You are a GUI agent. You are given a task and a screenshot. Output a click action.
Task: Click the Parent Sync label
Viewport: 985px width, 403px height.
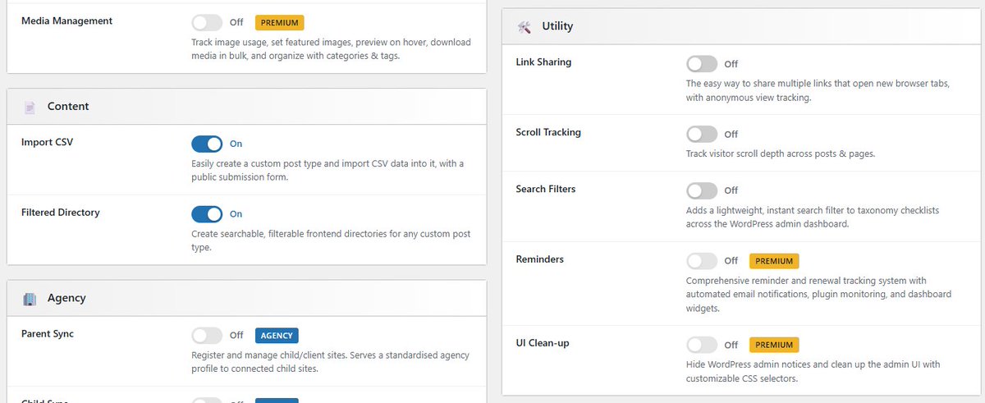(48, 334)
